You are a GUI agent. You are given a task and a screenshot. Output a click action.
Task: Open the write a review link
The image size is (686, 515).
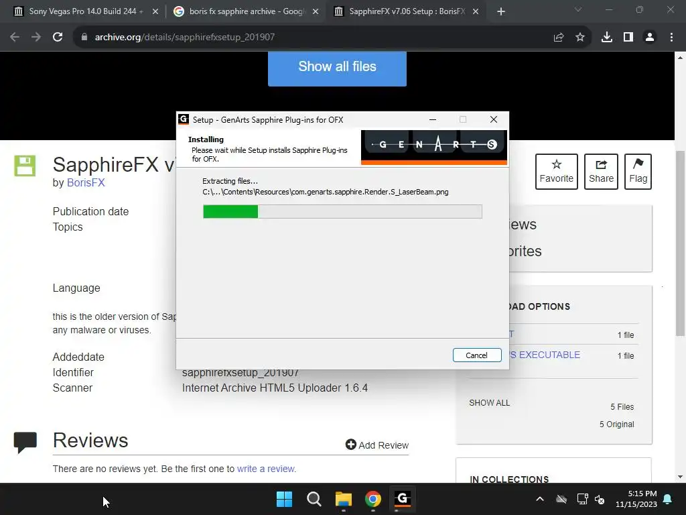(x=266, y=469)
